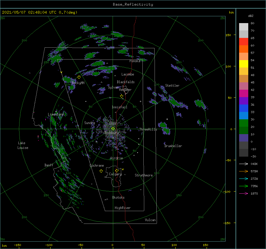The width and height of the screenshot is (266, 249).
Task: Click the Base_Reflectivity title
Action: click(133, 4)
